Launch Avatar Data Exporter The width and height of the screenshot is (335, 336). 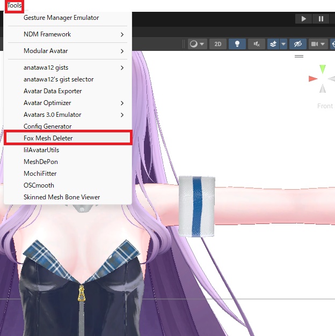[x=68, y=91]
